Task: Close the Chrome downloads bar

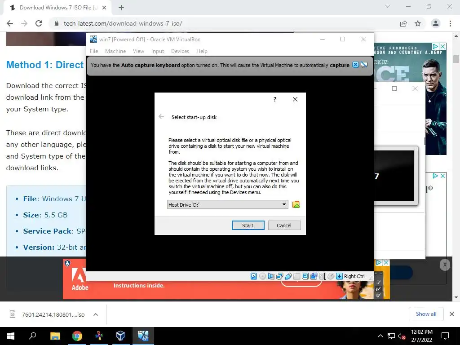Action: (x=452, y=314)
